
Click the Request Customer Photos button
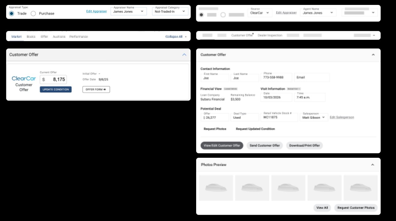(x=356, y=208)
